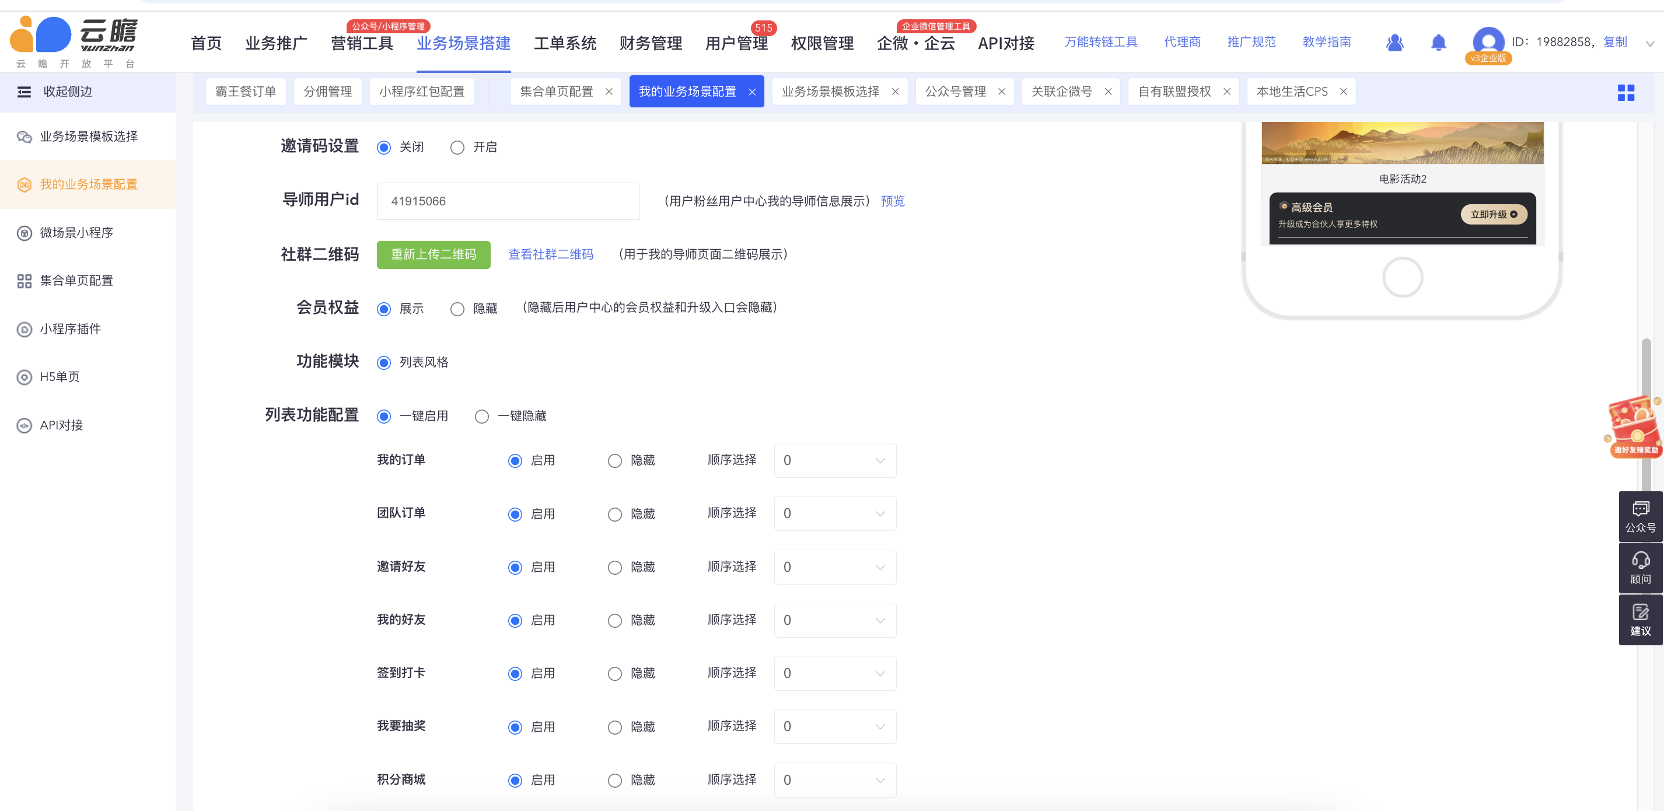
Task: Open the 邀请好友 顺序选择 dropdown
Action: pos(834,567)
